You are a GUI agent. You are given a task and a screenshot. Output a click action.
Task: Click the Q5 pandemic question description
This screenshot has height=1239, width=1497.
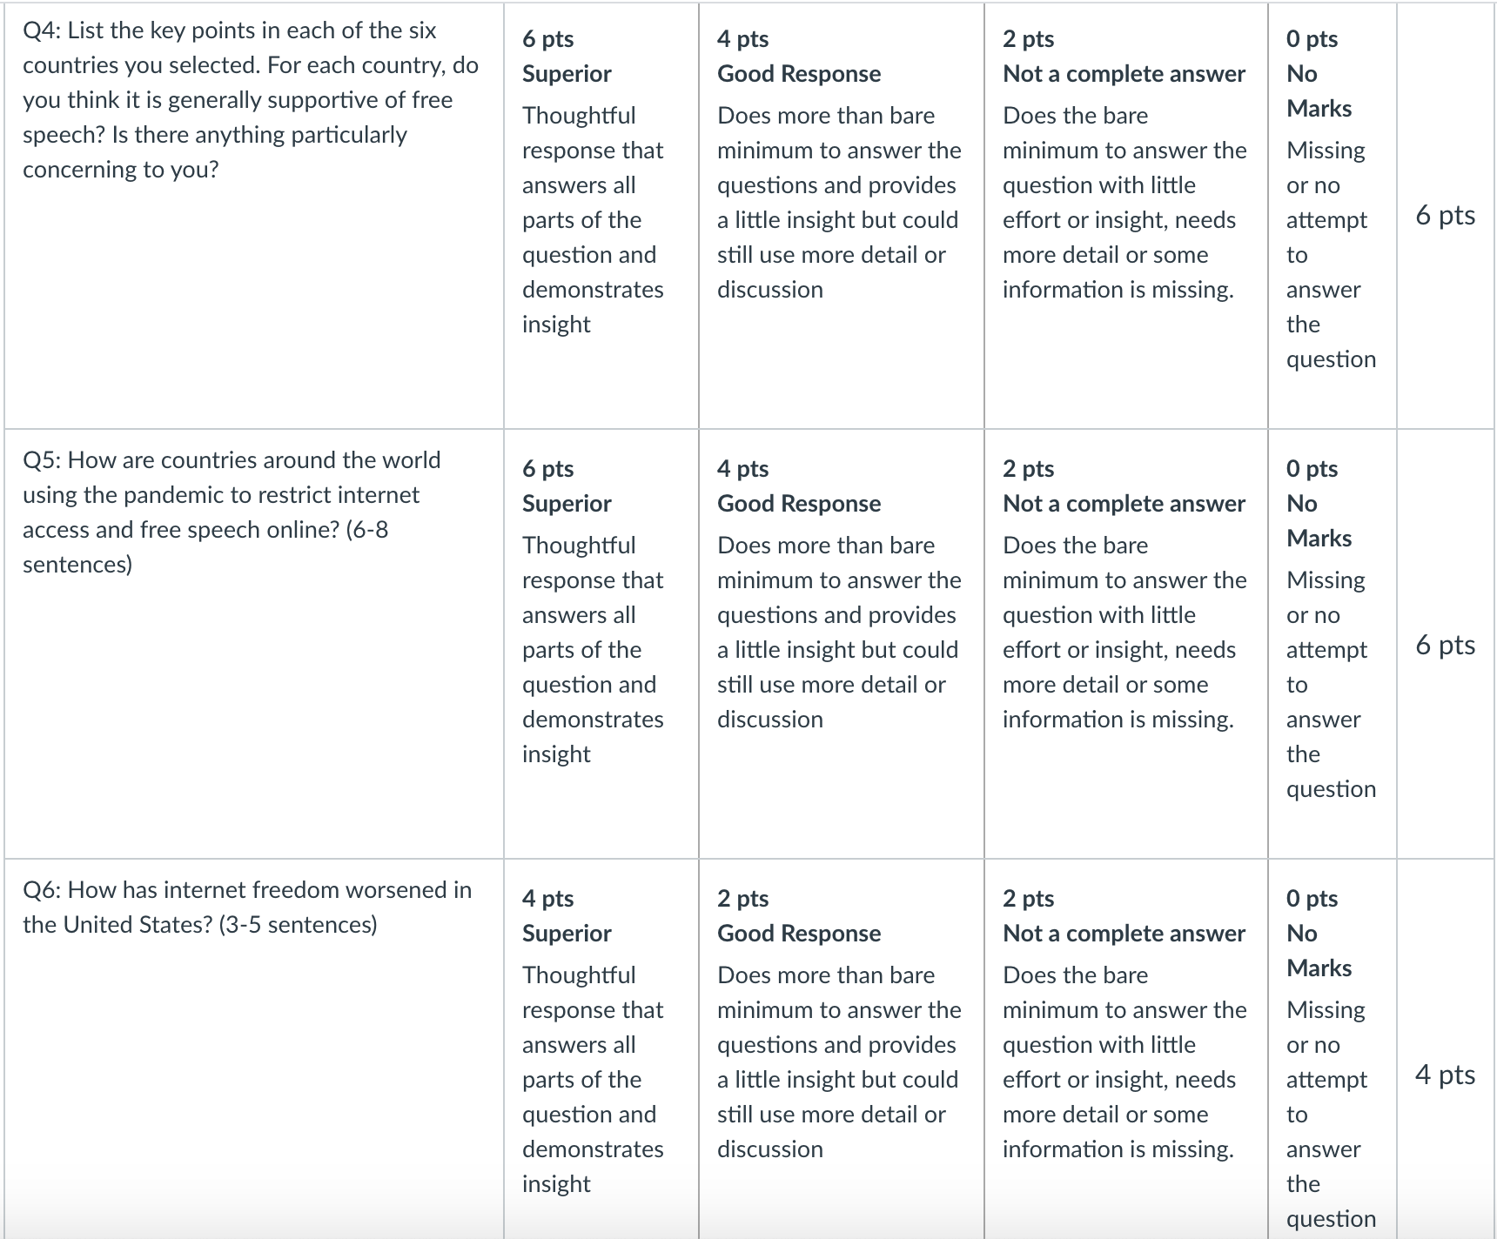(232, 512)
